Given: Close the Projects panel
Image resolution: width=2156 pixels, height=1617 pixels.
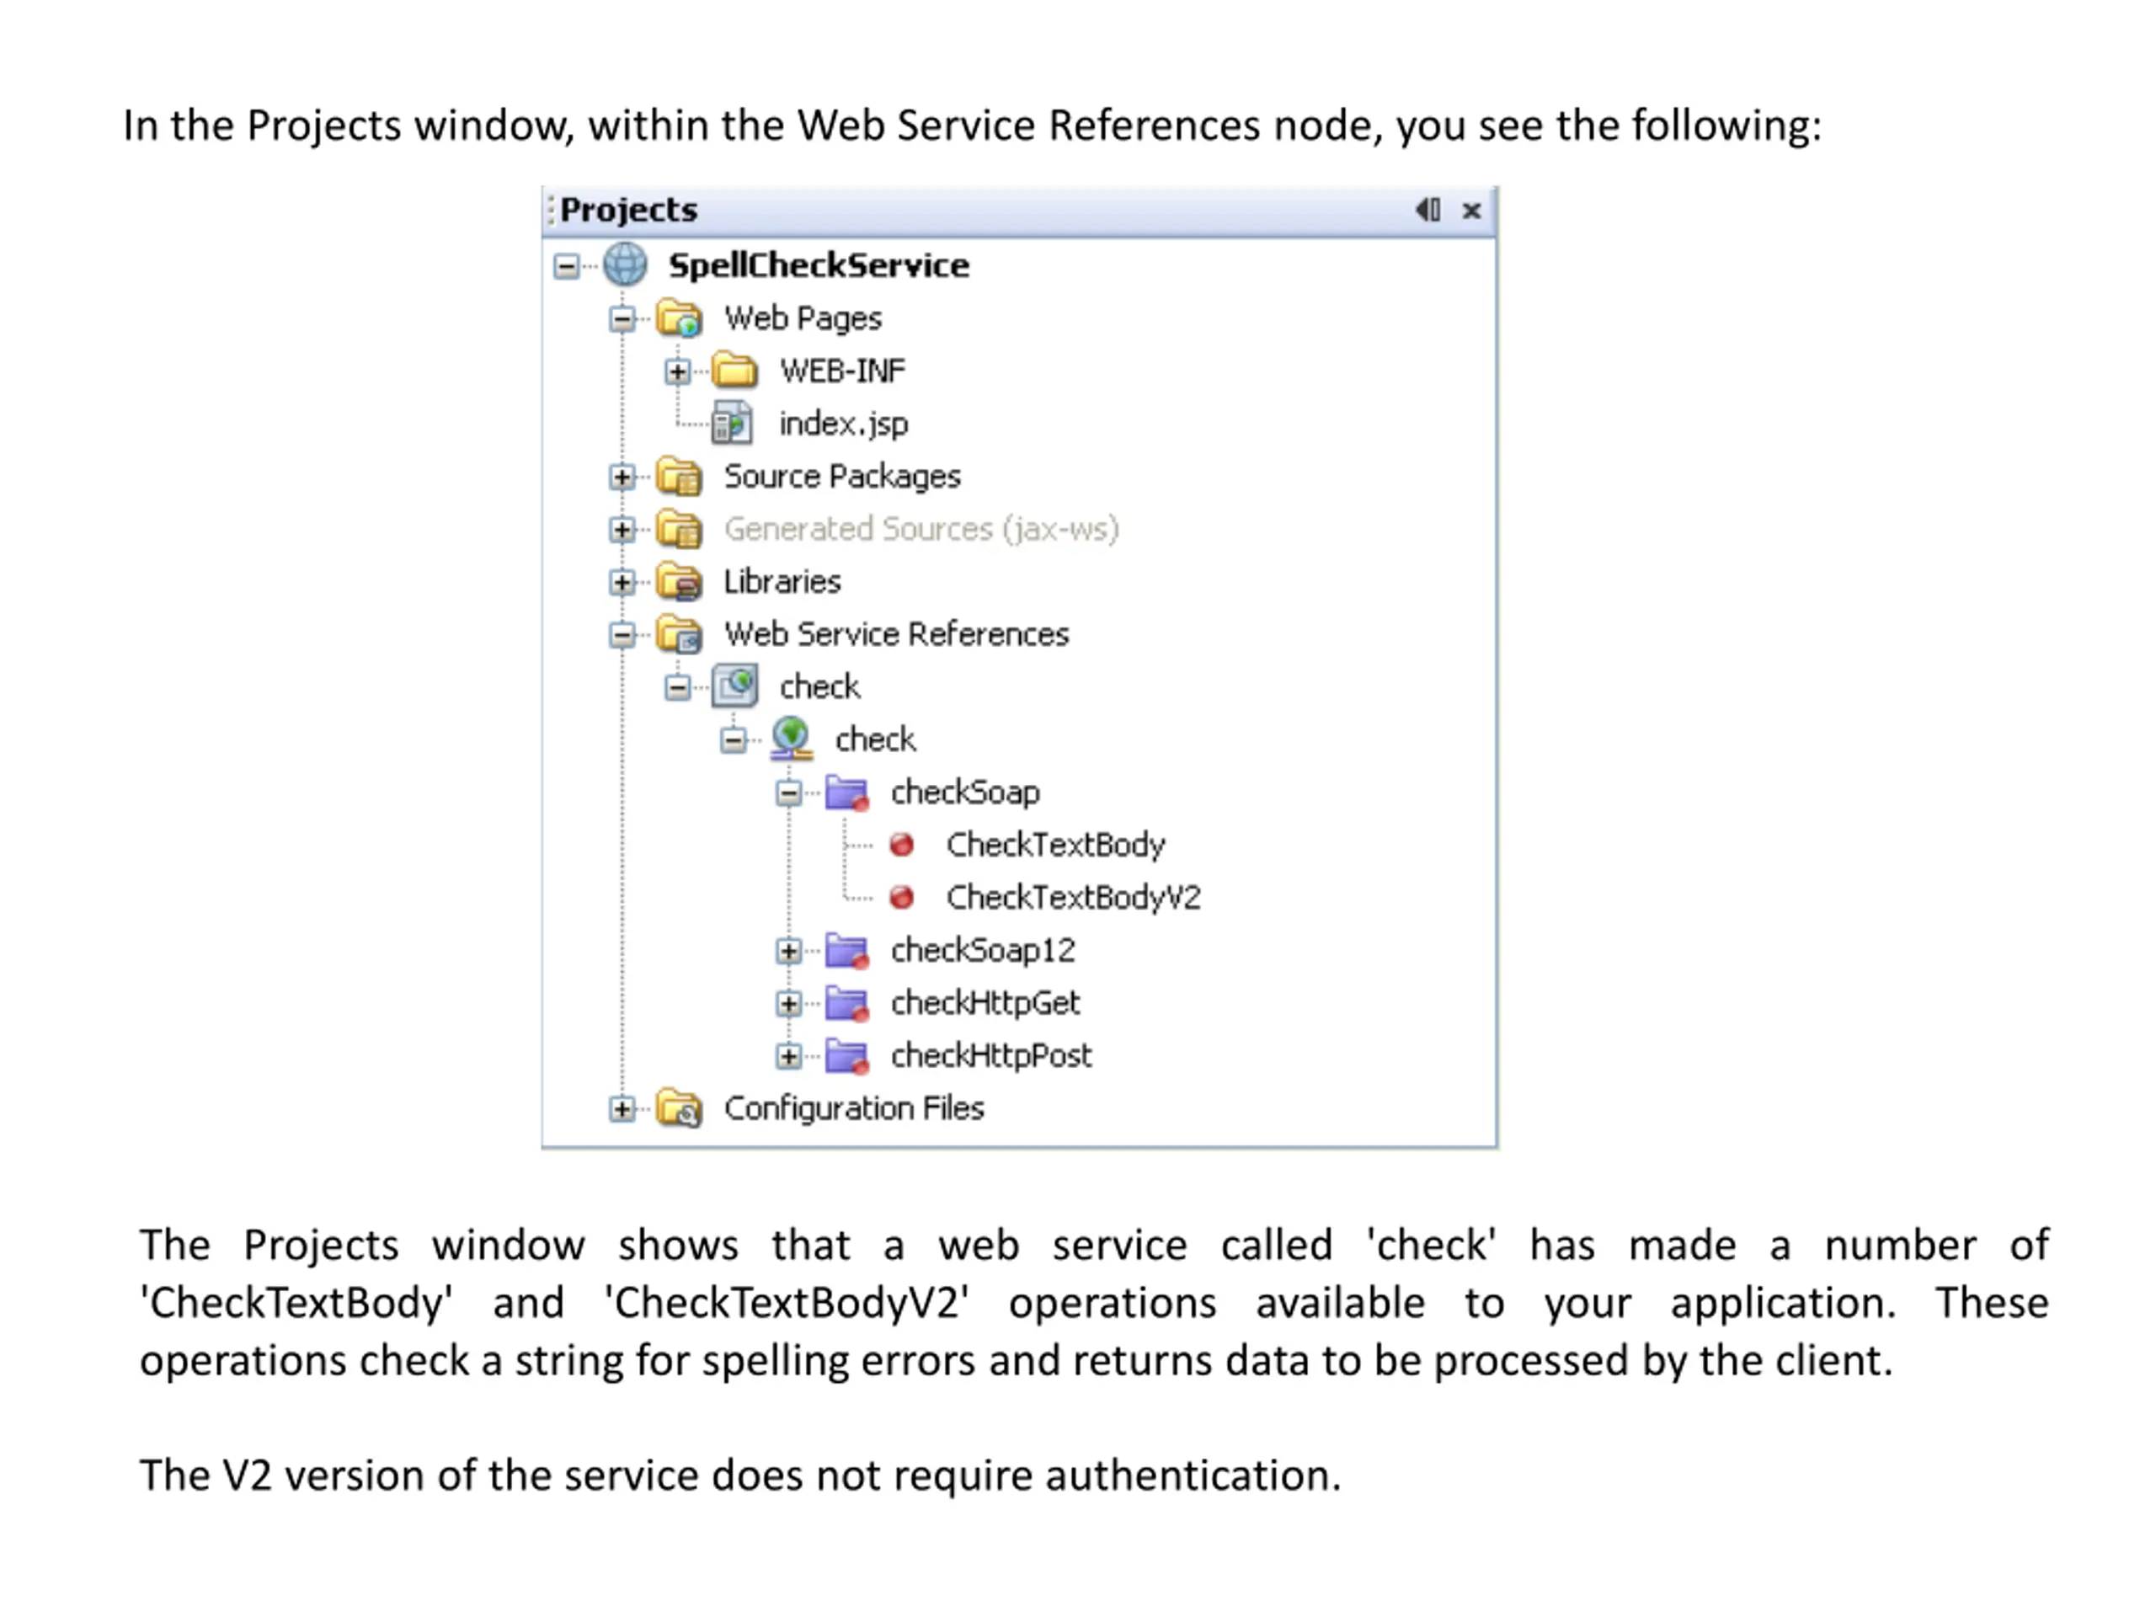Looking at the screenshot, I should click(1472, 211).
